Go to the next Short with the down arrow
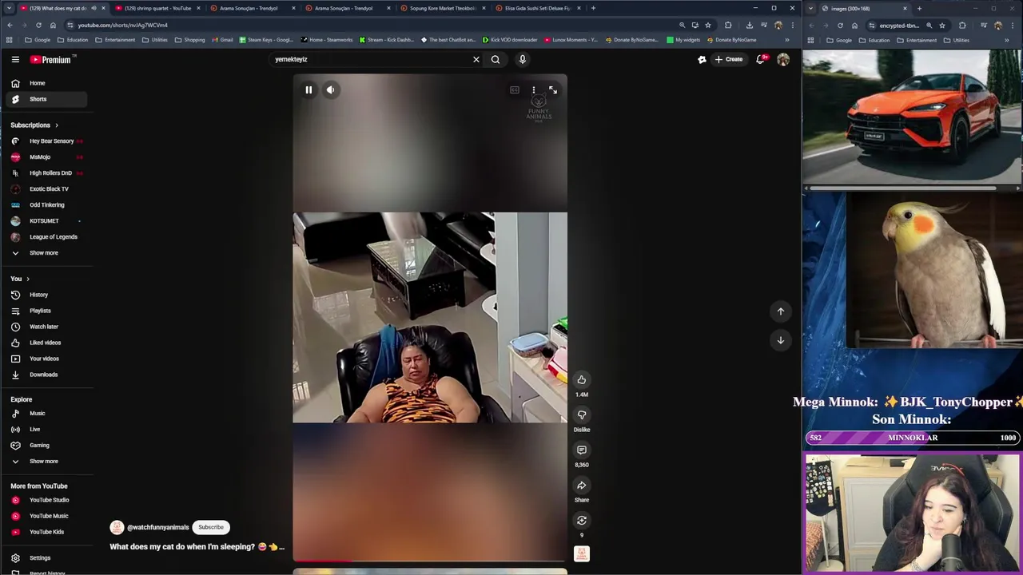Viewport: 1023px width, 575px height. coord(781,340)
